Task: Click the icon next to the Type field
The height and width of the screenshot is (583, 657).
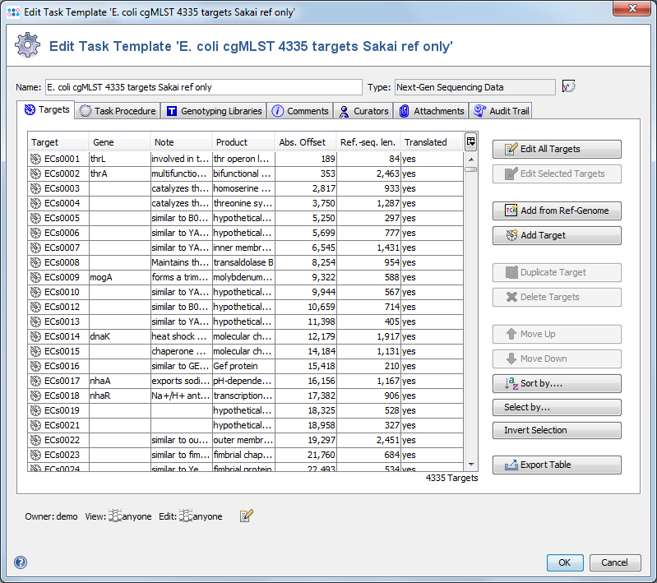Action: (568, 86)
